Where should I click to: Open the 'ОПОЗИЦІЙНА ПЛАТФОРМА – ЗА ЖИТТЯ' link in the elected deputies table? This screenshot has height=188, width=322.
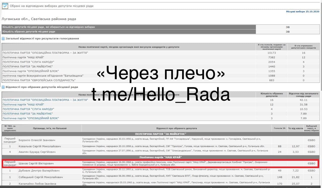(45, 100)
